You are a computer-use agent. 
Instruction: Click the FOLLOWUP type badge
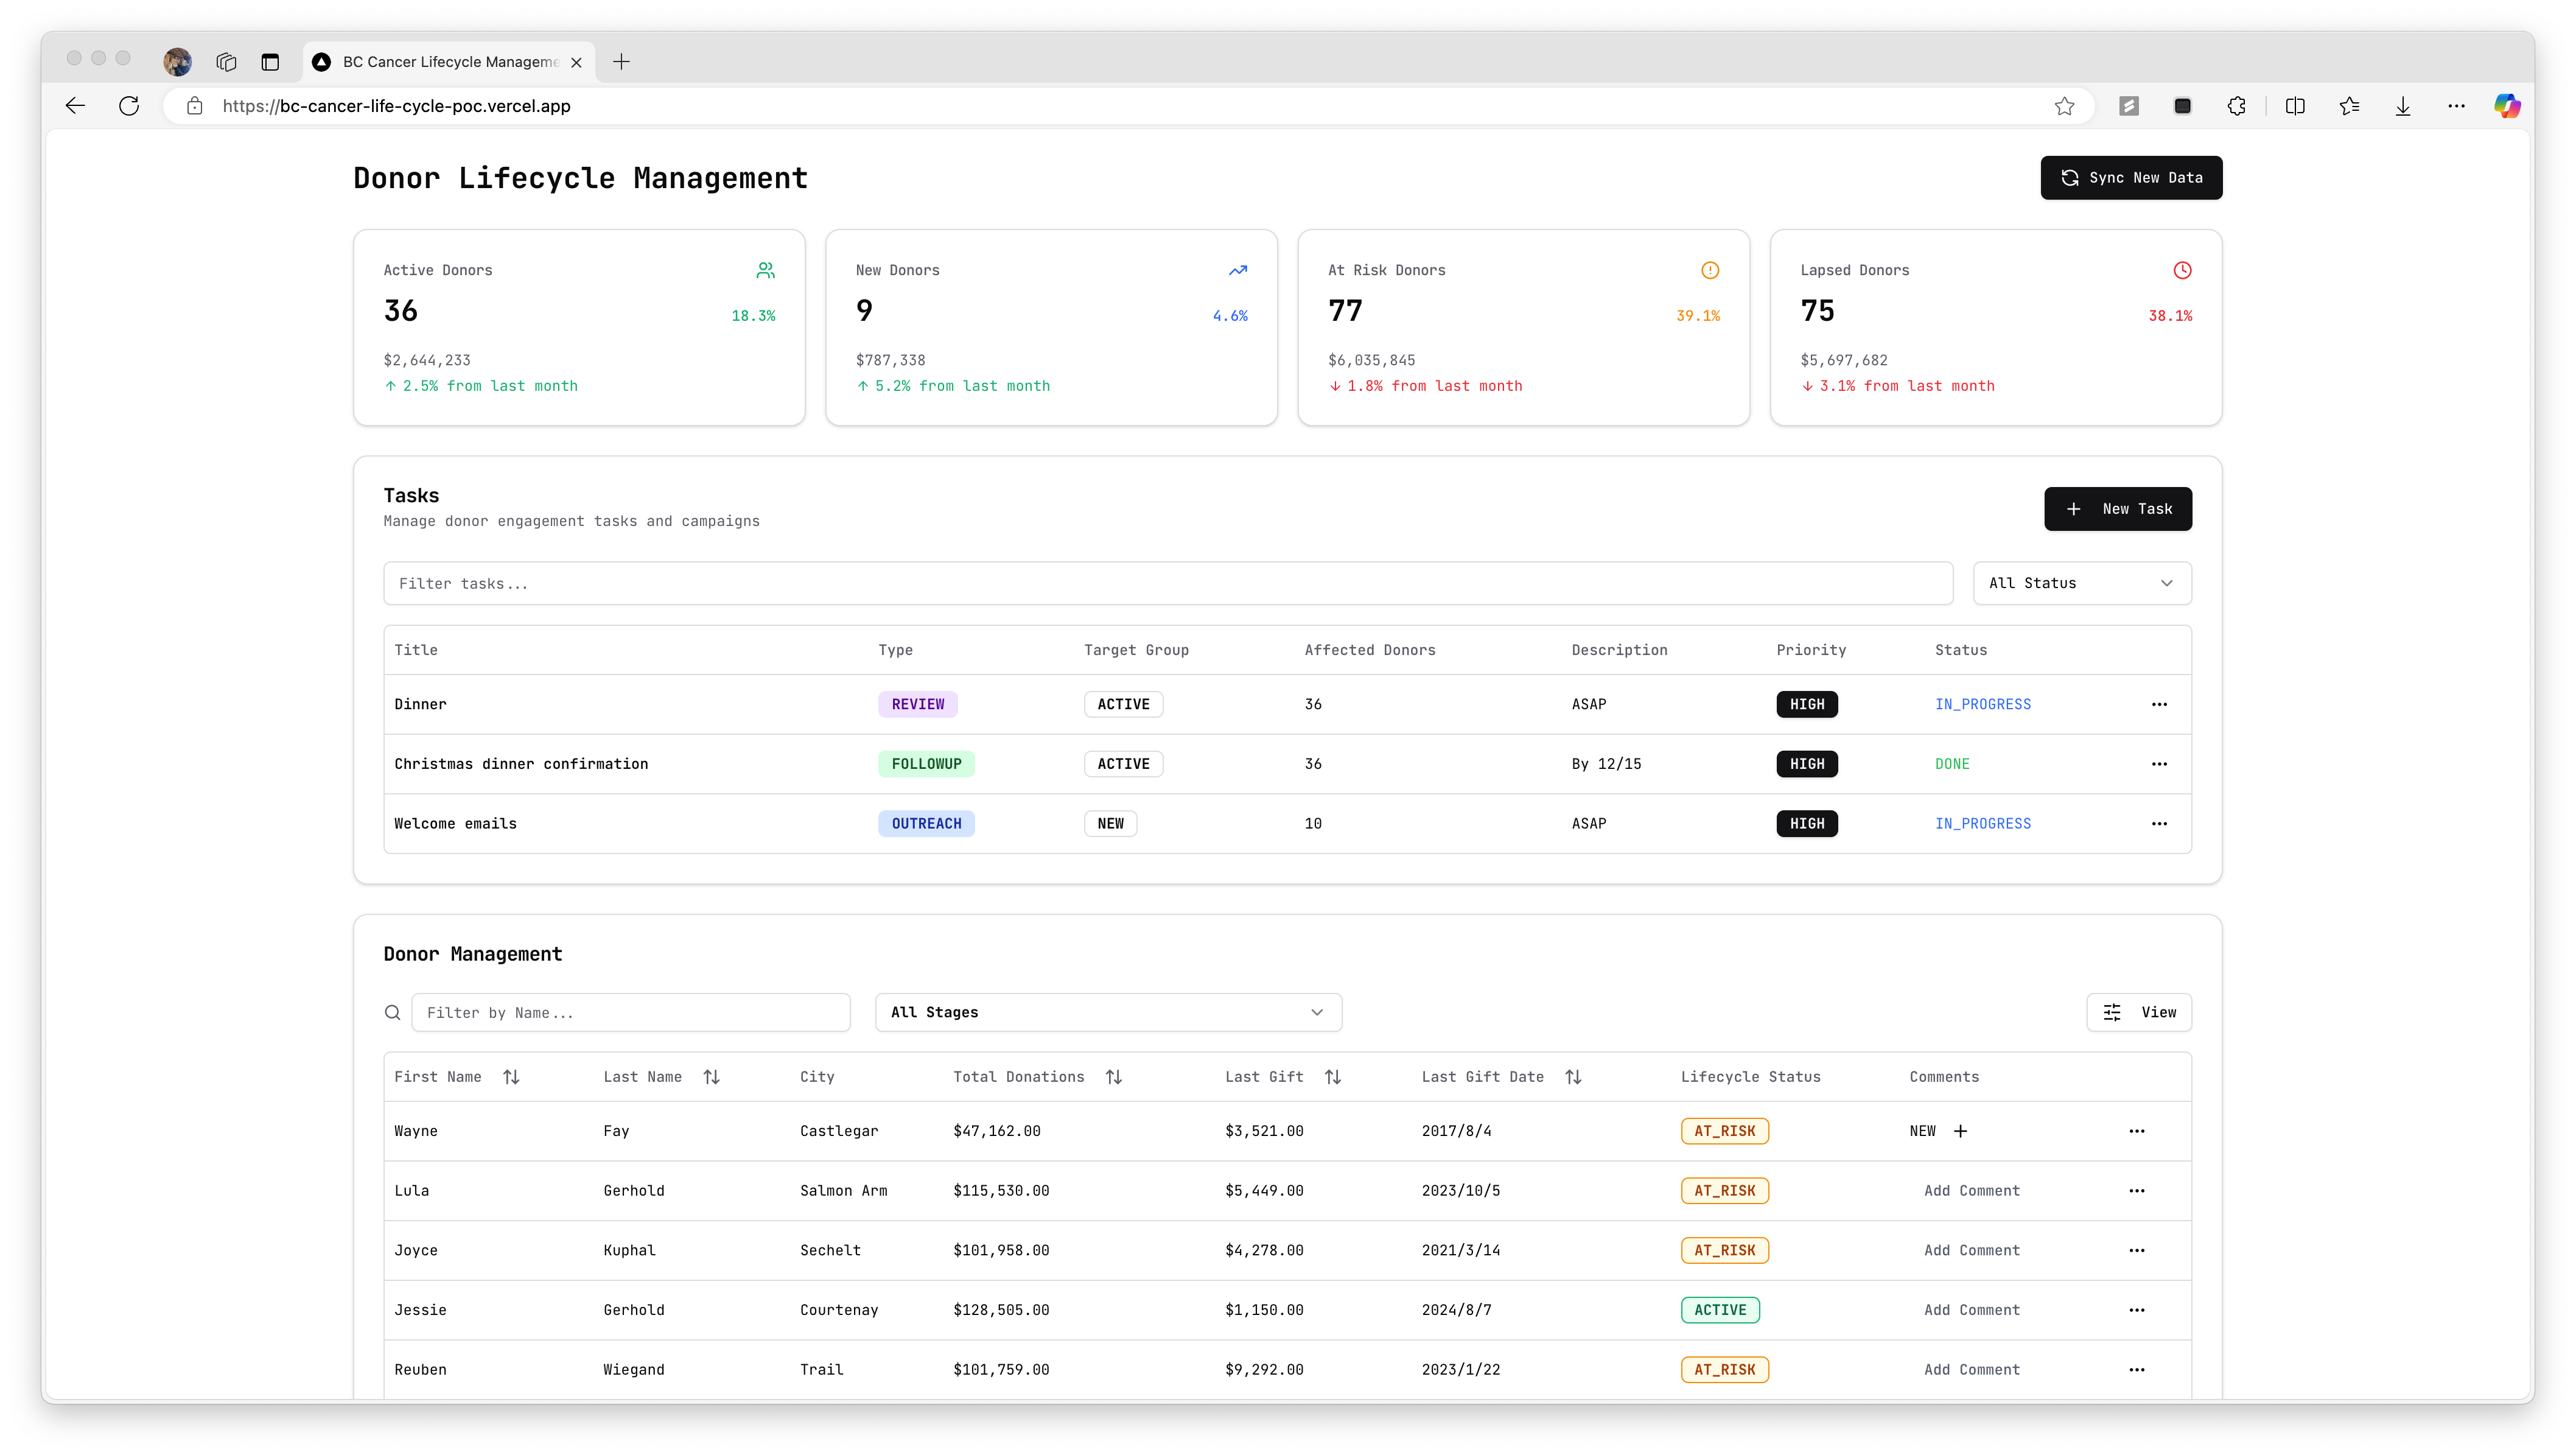[x=926, y=764]
